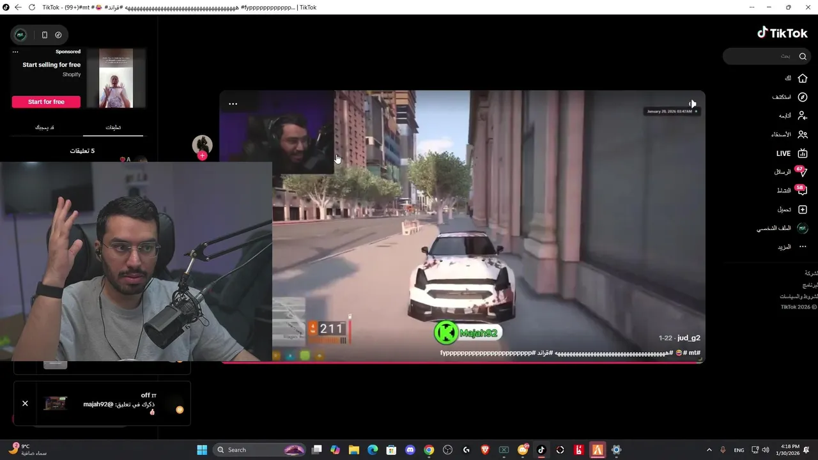Open the Friends icon in sidebar
The height and width of the screenshot is (460, 818).
coord(803,134)
